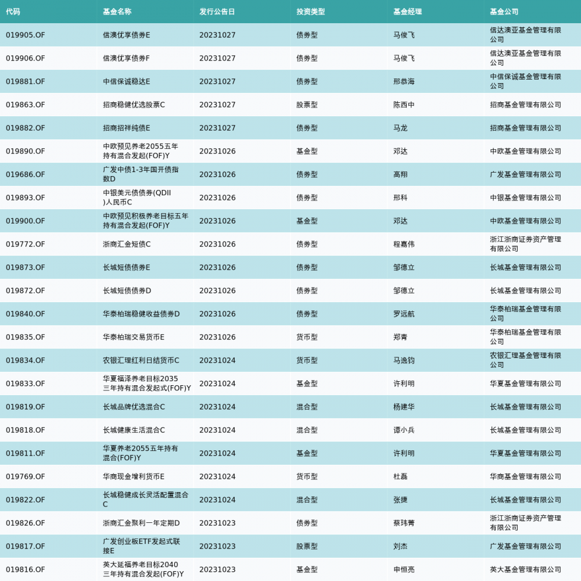Screen dimensions: 581x581
Task: Click manager name 杨建华
Action: [404, 407]
